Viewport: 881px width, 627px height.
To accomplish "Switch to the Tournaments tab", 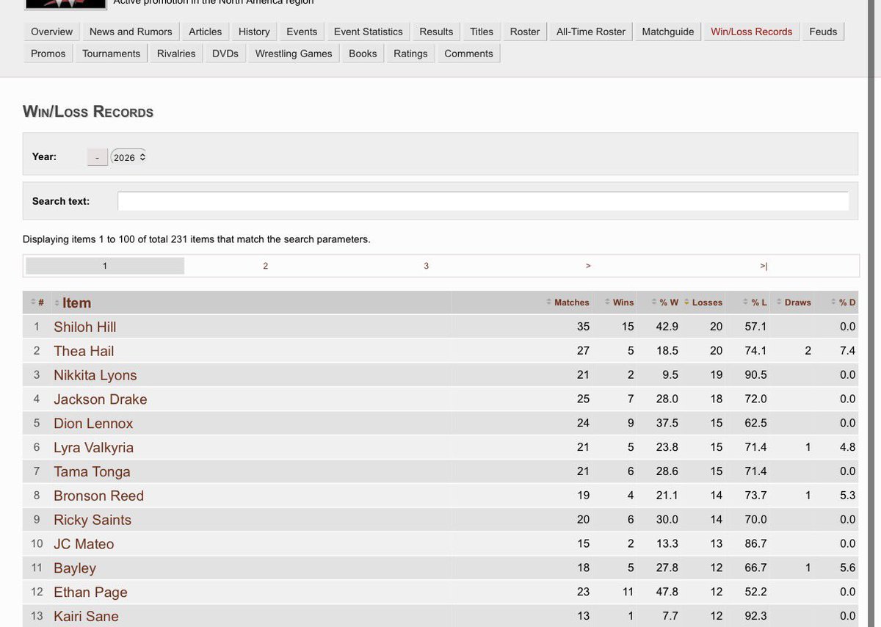I will click(111, 54).
